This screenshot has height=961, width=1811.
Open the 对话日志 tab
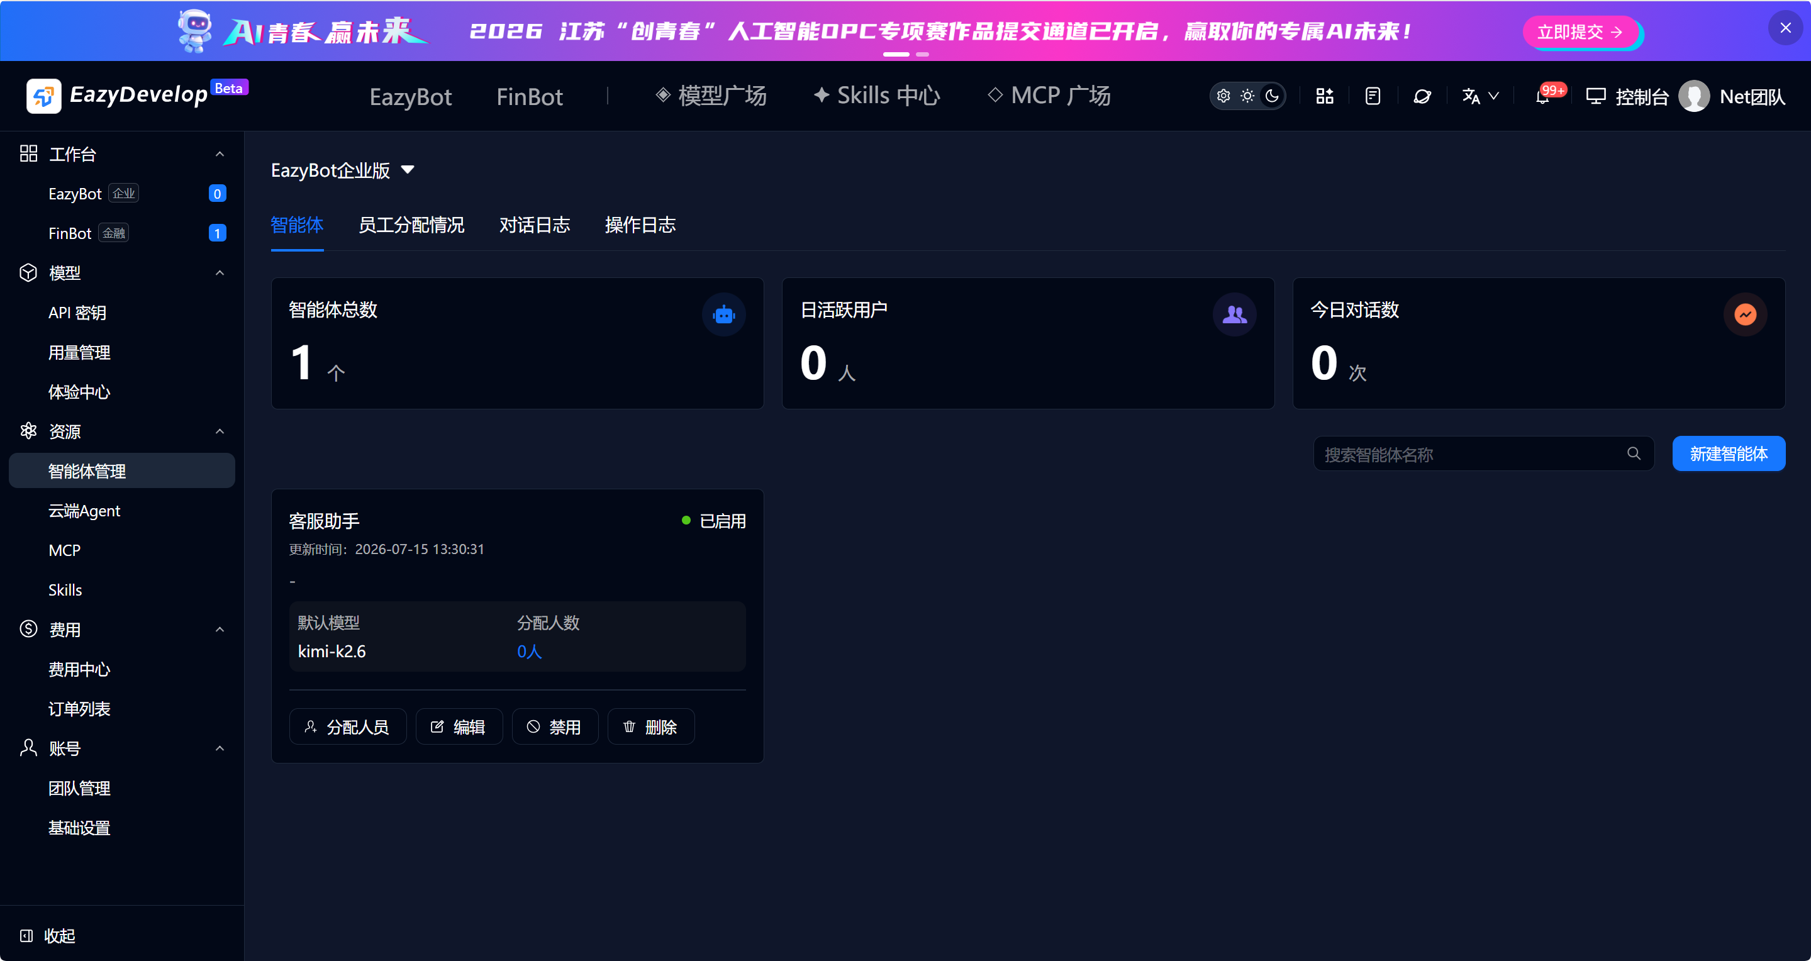click(x=534, y=225)
